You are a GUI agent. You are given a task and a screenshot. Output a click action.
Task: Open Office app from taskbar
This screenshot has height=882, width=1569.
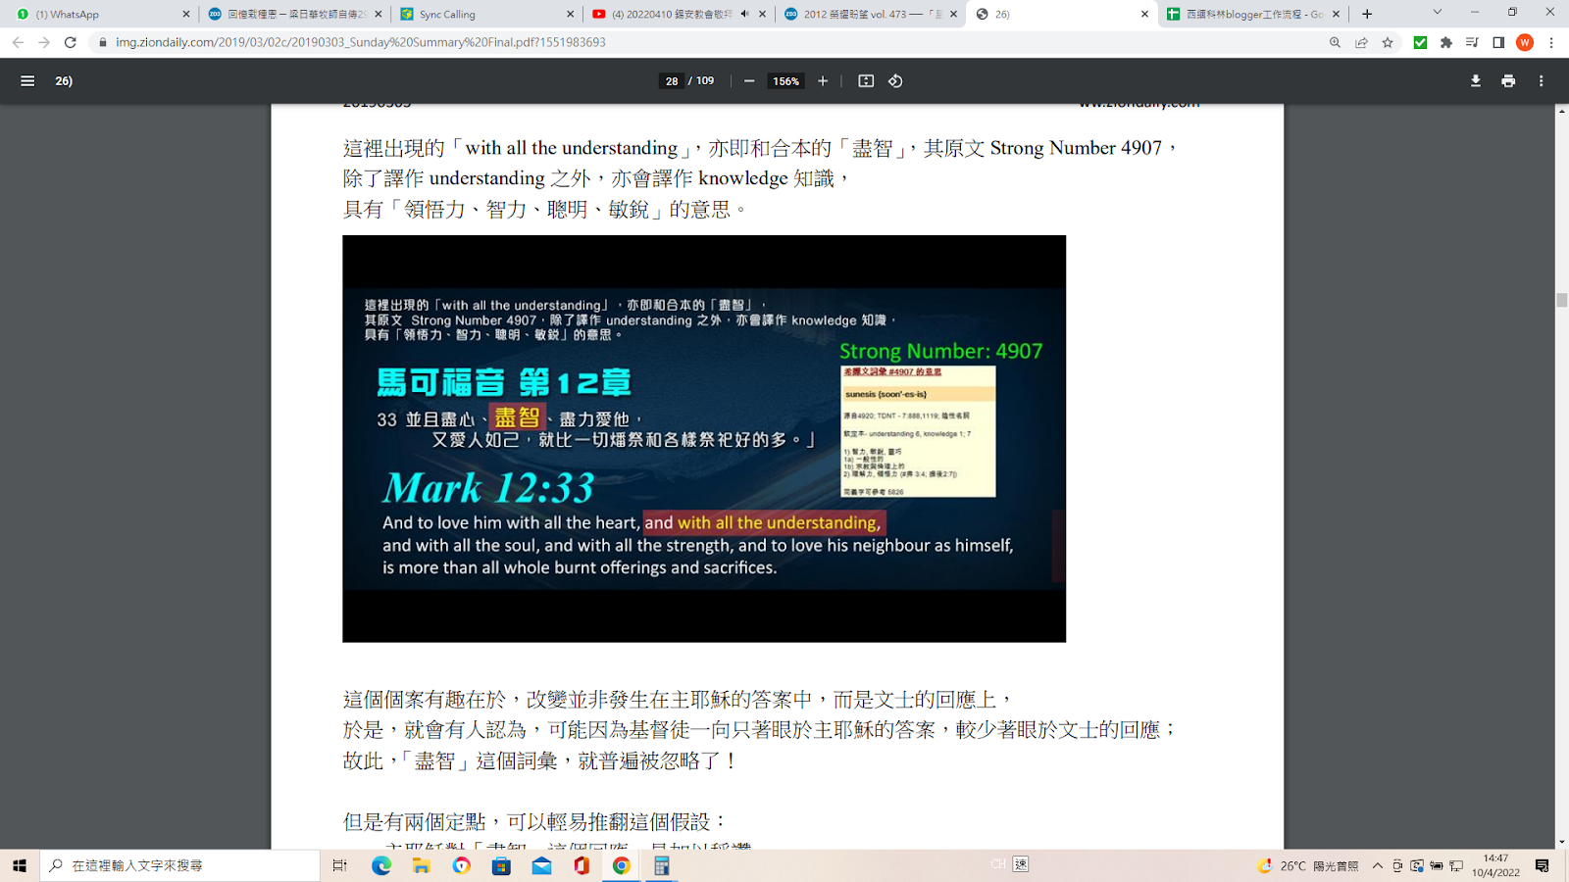coord(582,865)
